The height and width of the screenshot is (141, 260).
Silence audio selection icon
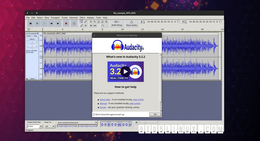tap(95, 26)
